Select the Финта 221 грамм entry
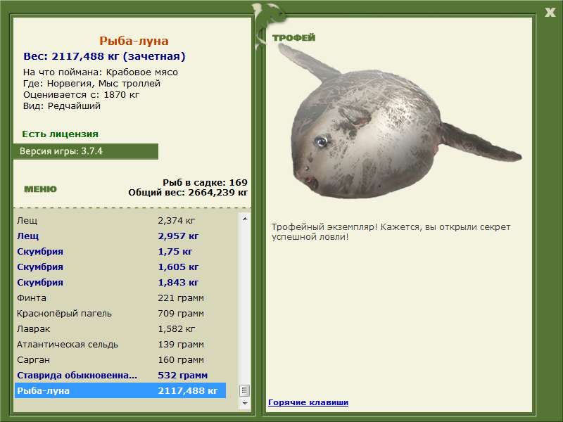The image size is (563, 422). (120, 298)
